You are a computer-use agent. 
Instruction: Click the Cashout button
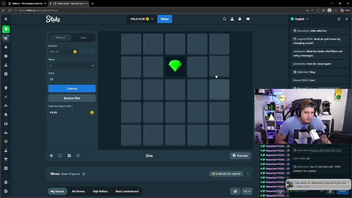(72, 89)
